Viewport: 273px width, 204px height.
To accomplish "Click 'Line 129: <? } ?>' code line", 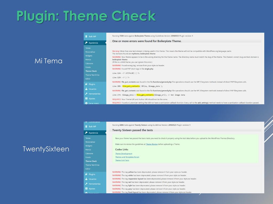I will [121, 78].
